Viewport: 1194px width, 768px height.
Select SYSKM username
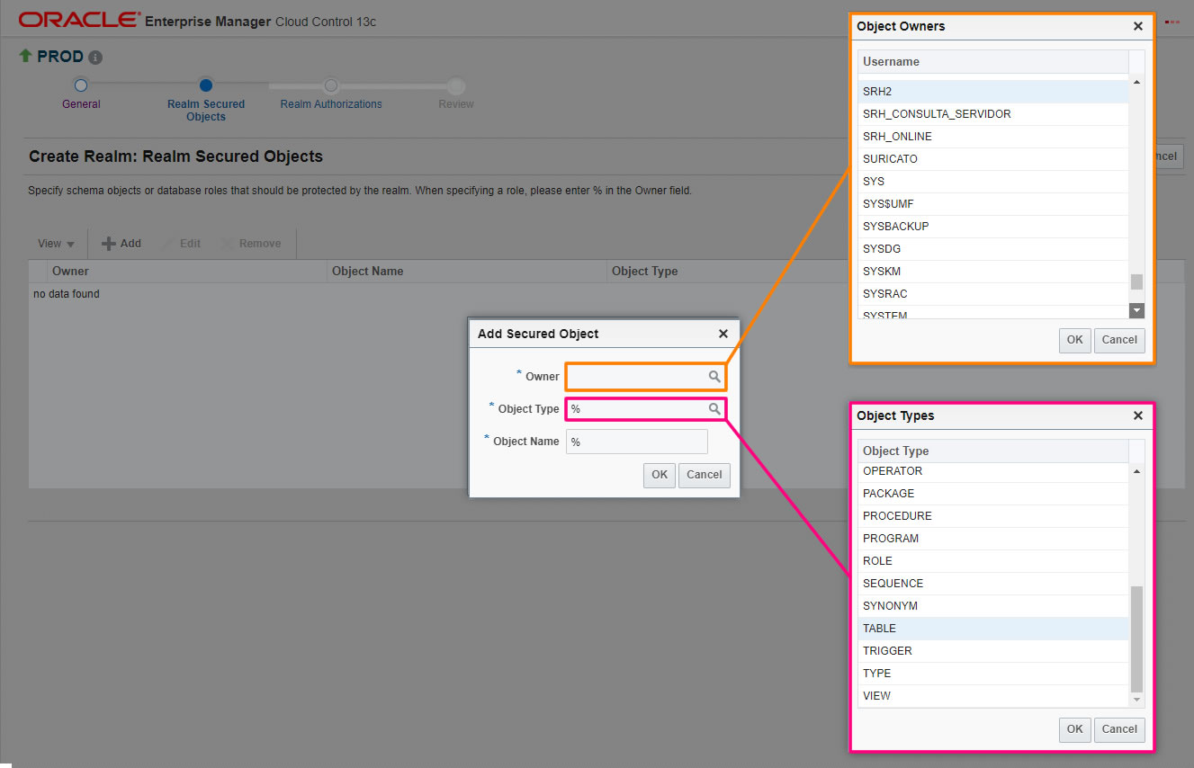993,272
